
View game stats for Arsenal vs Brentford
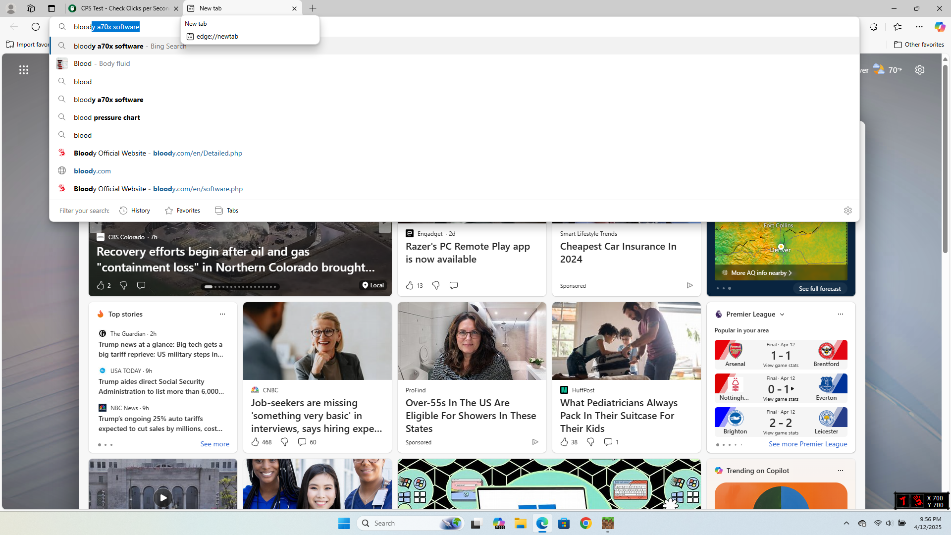(781, 366)
